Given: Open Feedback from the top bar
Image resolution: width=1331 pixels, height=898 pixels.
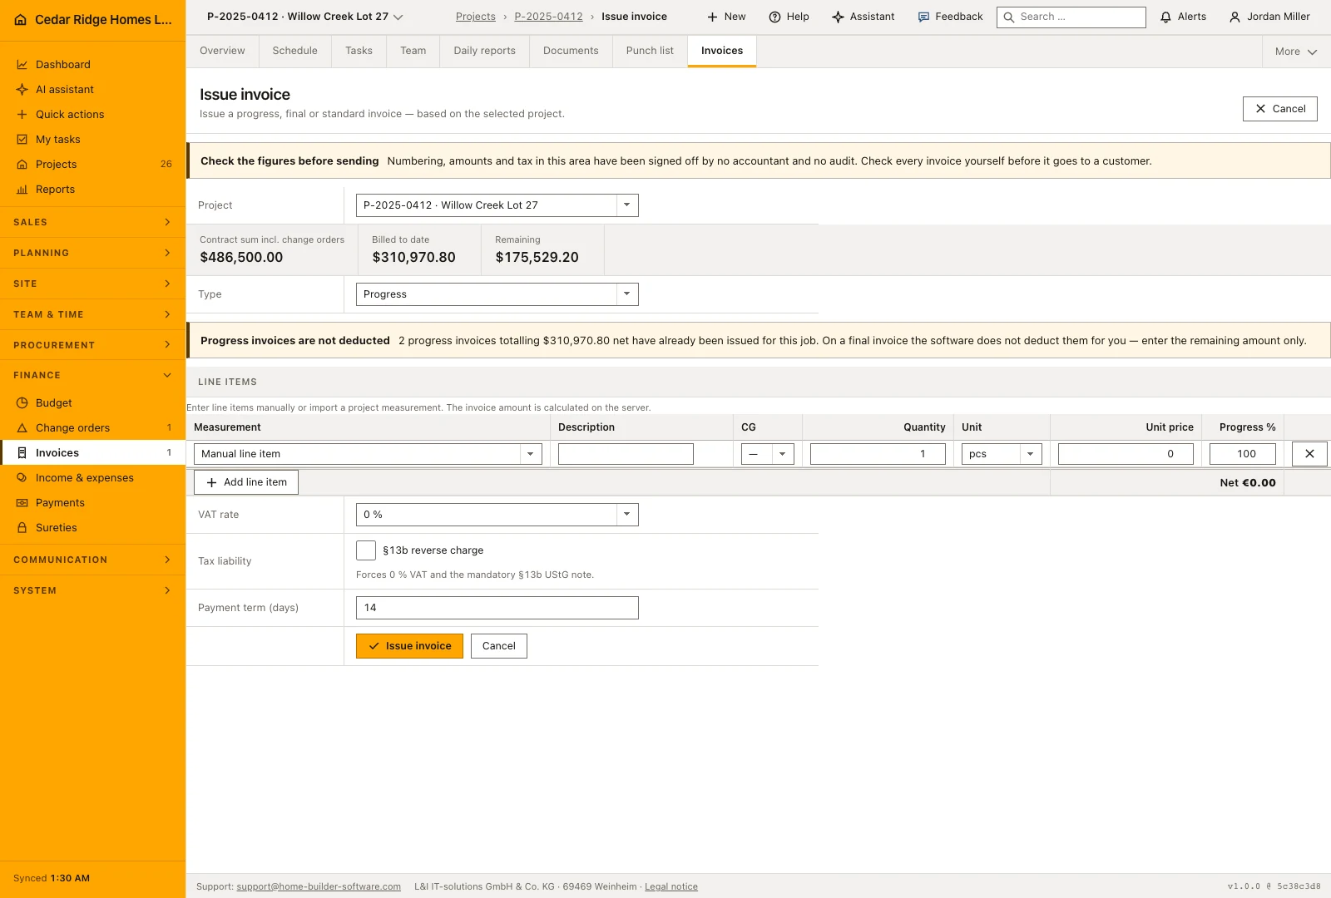Looking at the screenshot, I should coord(950,17).
